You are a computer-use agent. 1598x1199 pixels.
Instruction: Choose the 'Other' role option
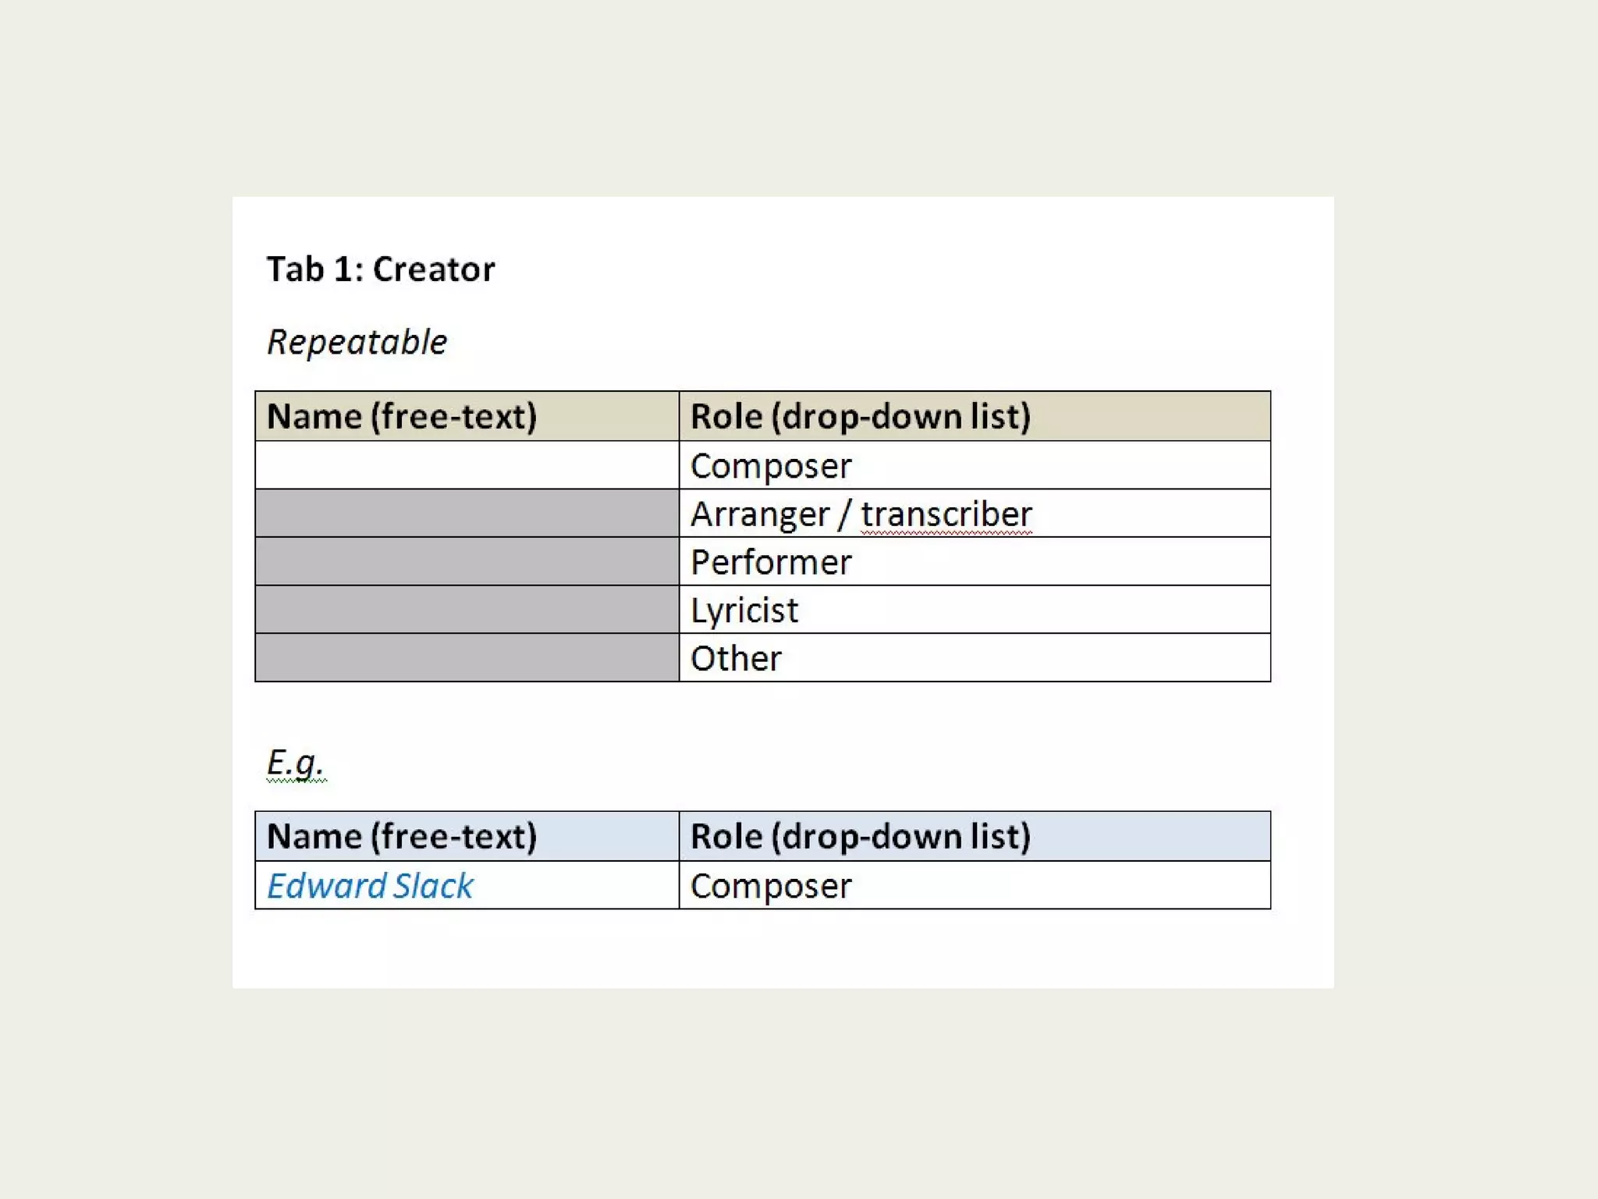[x=975, y=657]
